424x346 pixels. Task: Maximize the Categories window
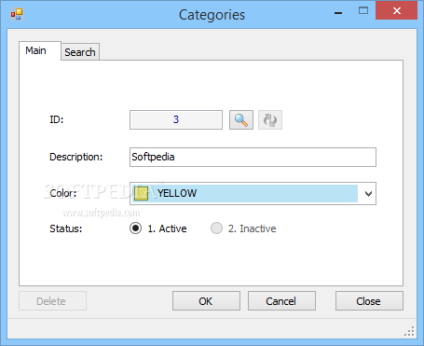click(x=363, y=11)
